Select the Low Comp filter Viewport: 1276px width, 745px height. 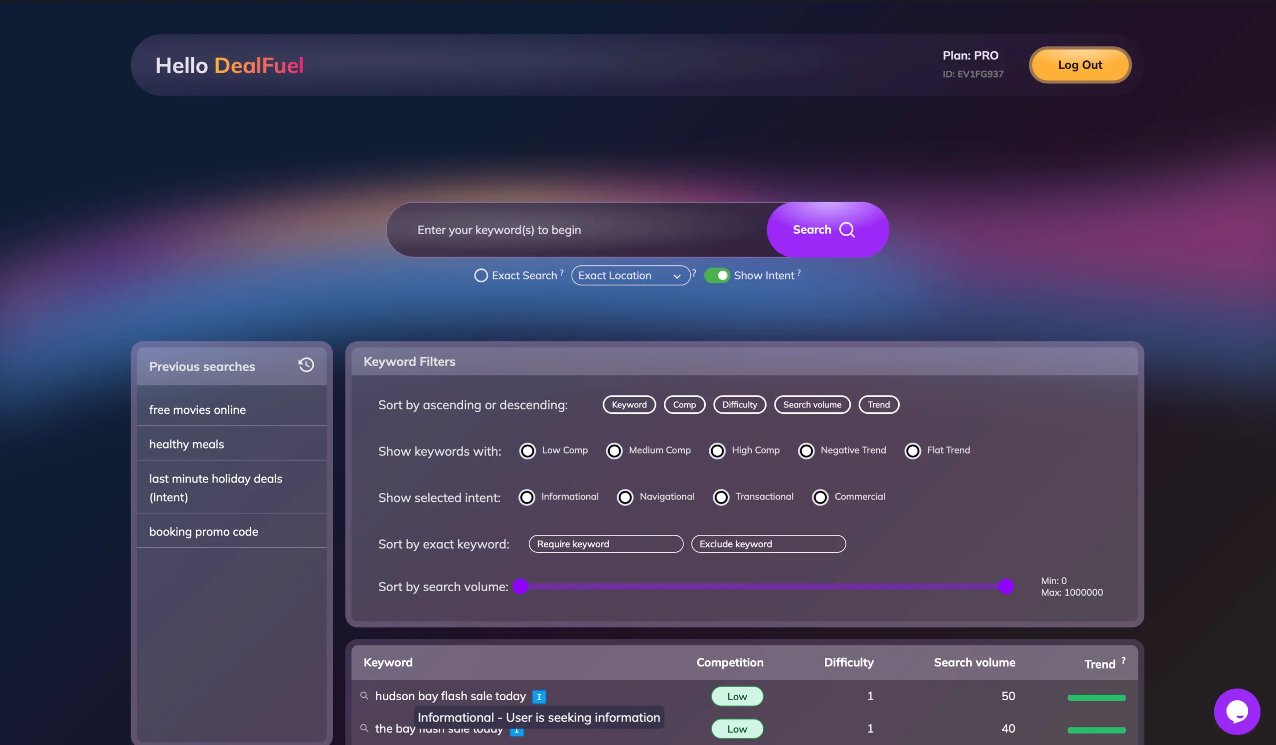527,451
